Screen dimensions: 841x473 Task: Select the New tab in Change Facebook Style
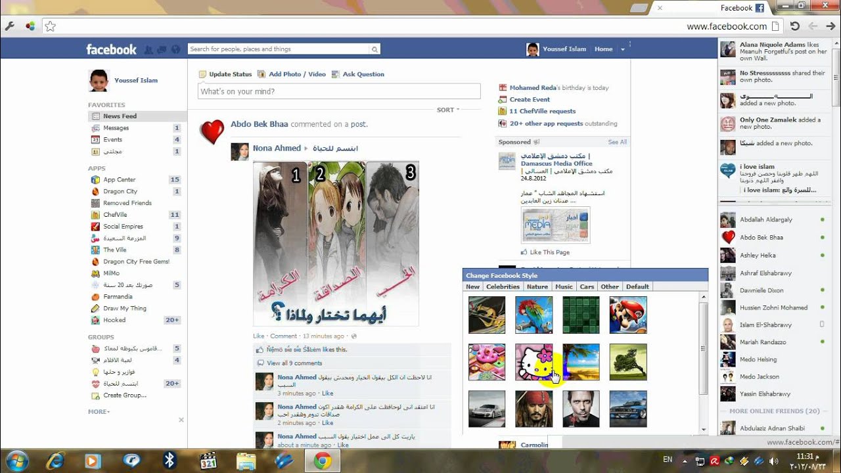click(x=473, y=286)
